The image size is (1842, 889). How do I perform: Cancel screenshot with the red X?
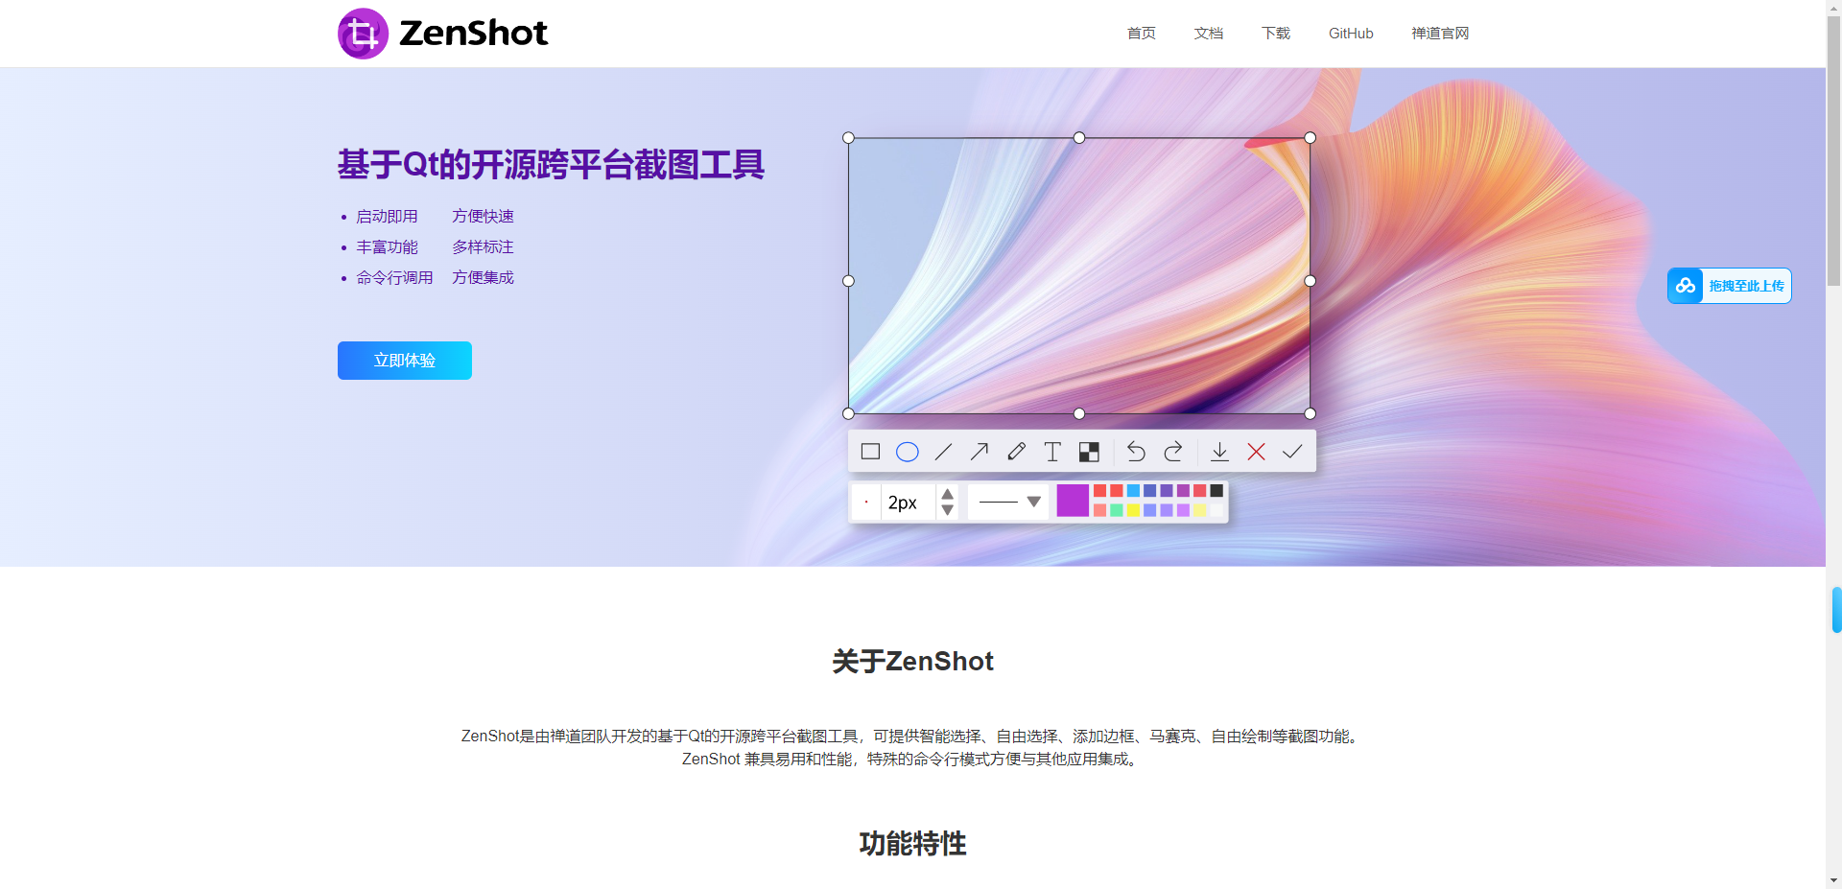coord(1256,452)
